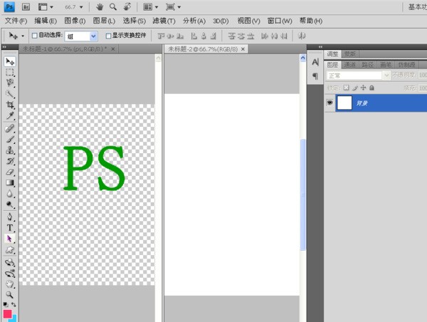Enable Show Transform Controls checkbox
The image size is (427, 322).
[x=108, y=36]
